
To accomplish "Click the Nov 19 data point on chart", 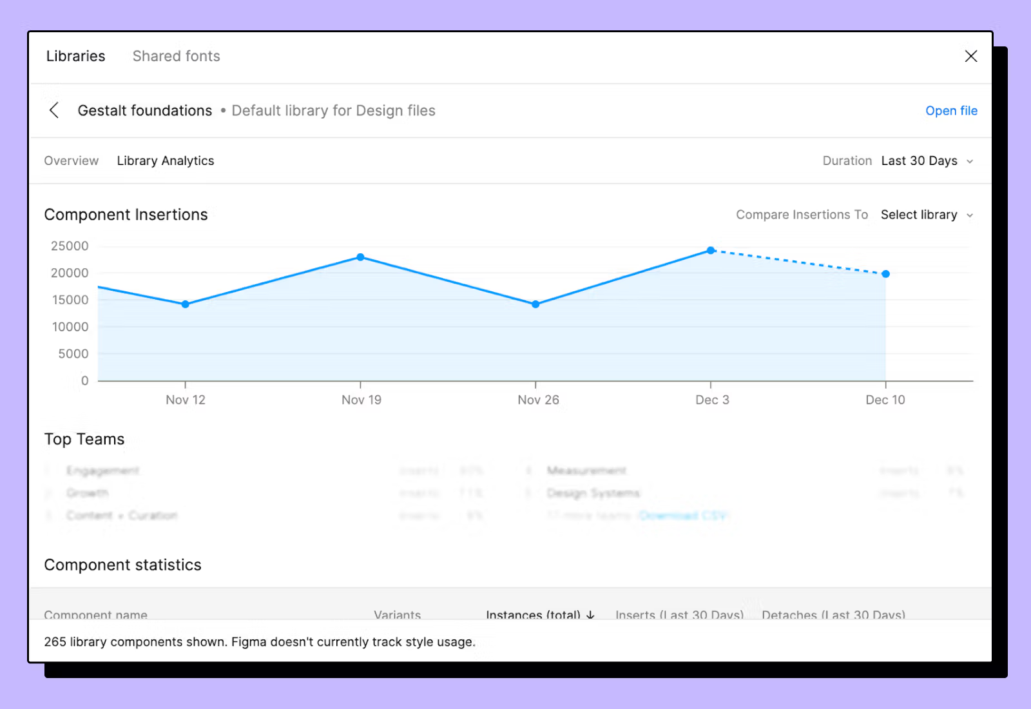I will pyautogui.click(x=360, y=257).
